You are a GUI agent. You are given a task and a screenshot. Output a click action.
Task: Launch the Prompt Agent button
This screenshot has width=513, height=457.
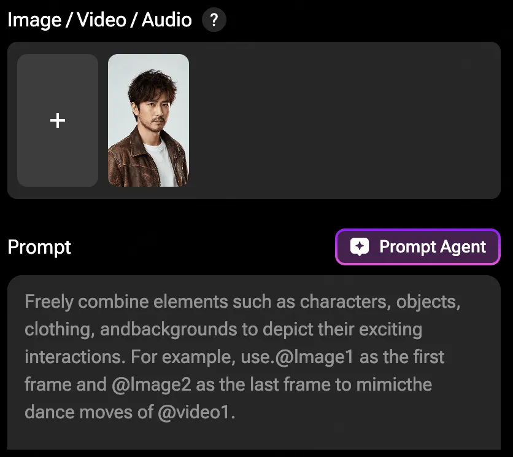tap(418, 247)
